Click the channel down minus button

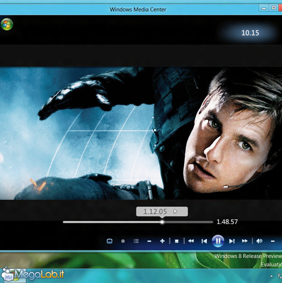(x=149, y=241)
